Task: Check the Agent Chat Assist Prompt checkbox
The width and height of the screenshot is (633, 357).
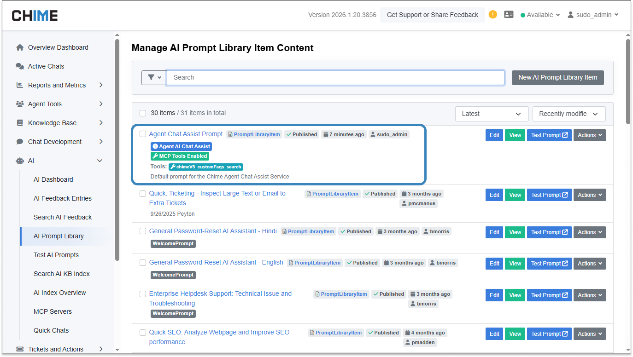Action: coord(143,134)
